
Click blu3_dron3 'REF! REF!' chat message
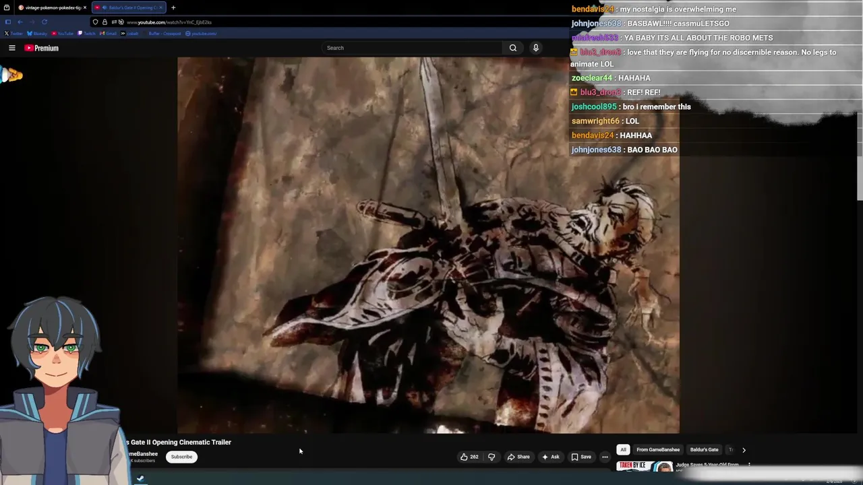616,92
